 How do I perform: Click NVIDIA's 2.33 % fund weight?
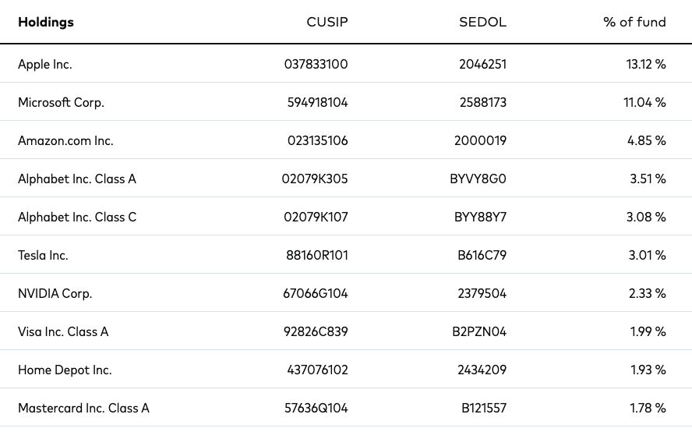click(x=648, y=294)
